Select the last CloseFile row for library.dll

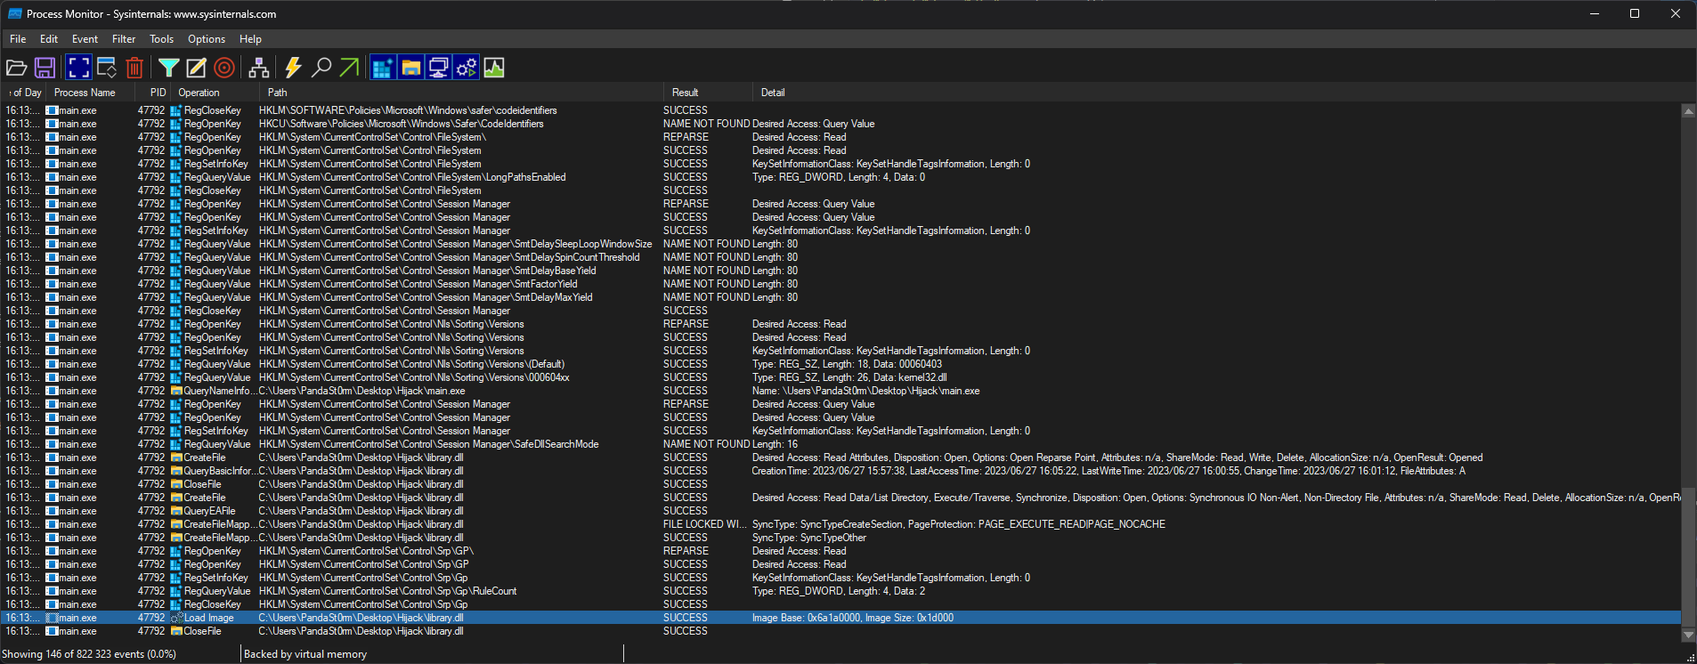pos(840,631)
